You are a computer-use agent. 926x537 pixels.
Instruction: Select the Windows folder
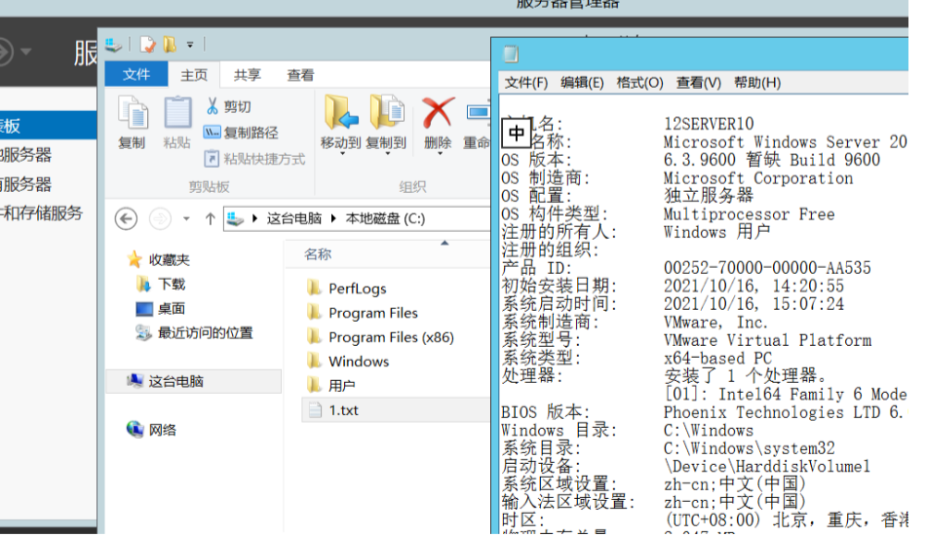click(359, 361)
